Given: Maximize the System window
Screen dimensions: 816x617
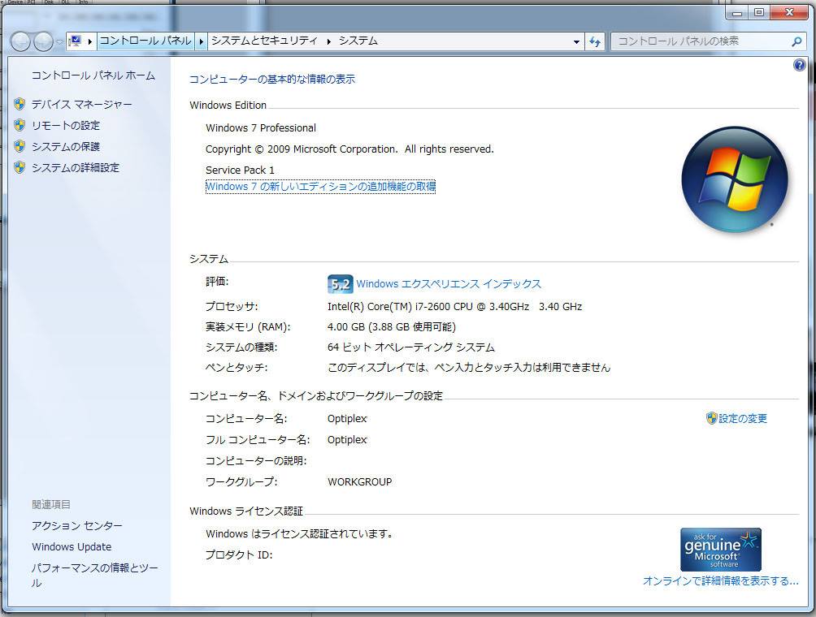Looking at the screenshot, I should click(759, 12).
